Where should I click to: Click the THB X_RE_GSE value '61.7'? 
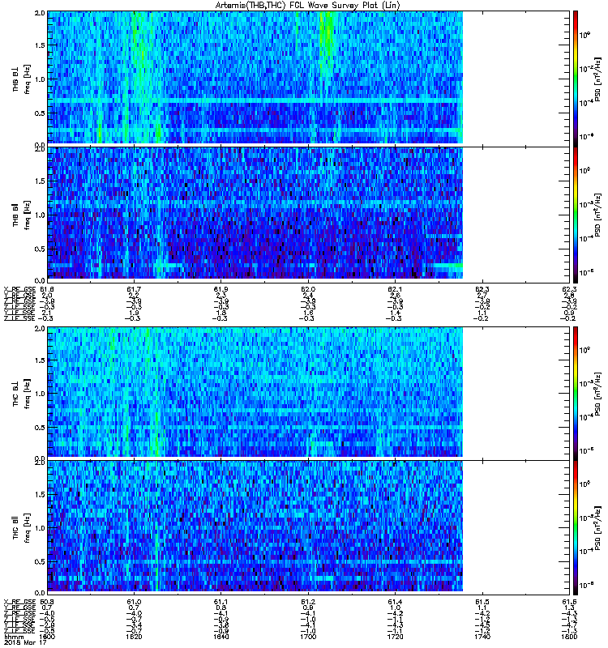134,290
